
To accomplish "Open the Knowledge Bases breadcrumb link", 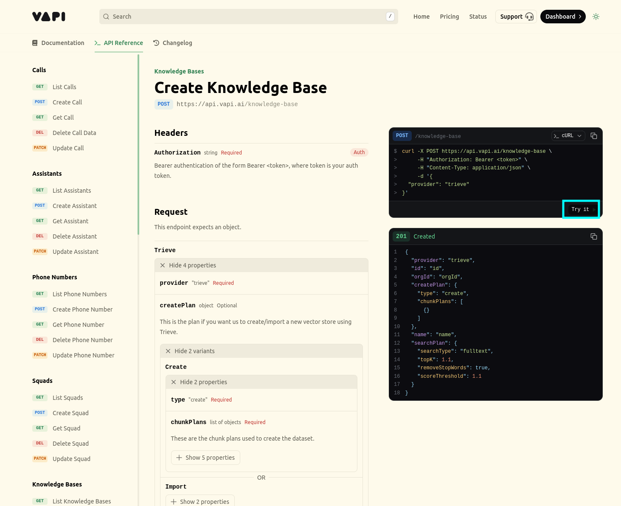I will click(179, 71).
